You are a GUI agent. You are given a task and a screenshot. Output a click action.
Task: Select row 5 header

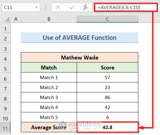point(5,67)
